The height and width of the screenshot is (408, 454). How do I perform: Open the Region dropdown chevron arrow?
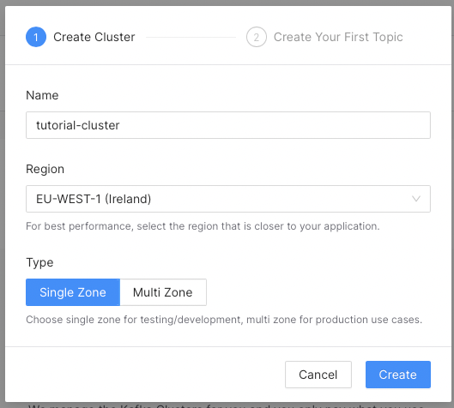(x=416, y=199)
